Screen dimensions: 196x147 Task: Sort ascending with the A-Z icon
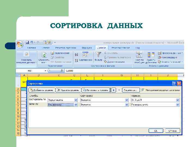coord(76,55)
